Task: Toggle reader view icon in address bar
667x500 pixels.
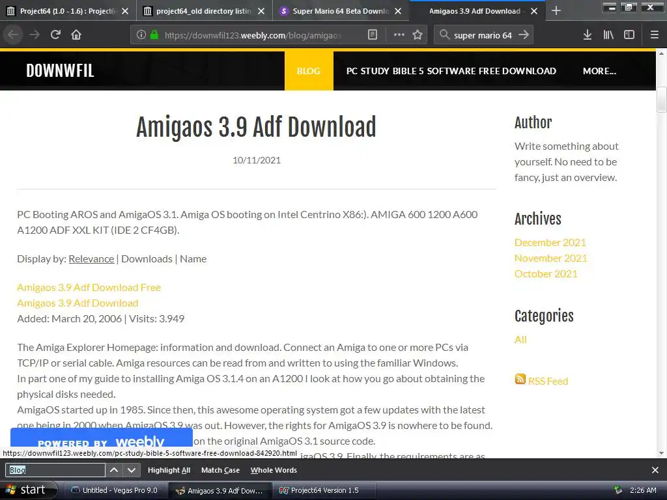Action: (x=372, y=35)
